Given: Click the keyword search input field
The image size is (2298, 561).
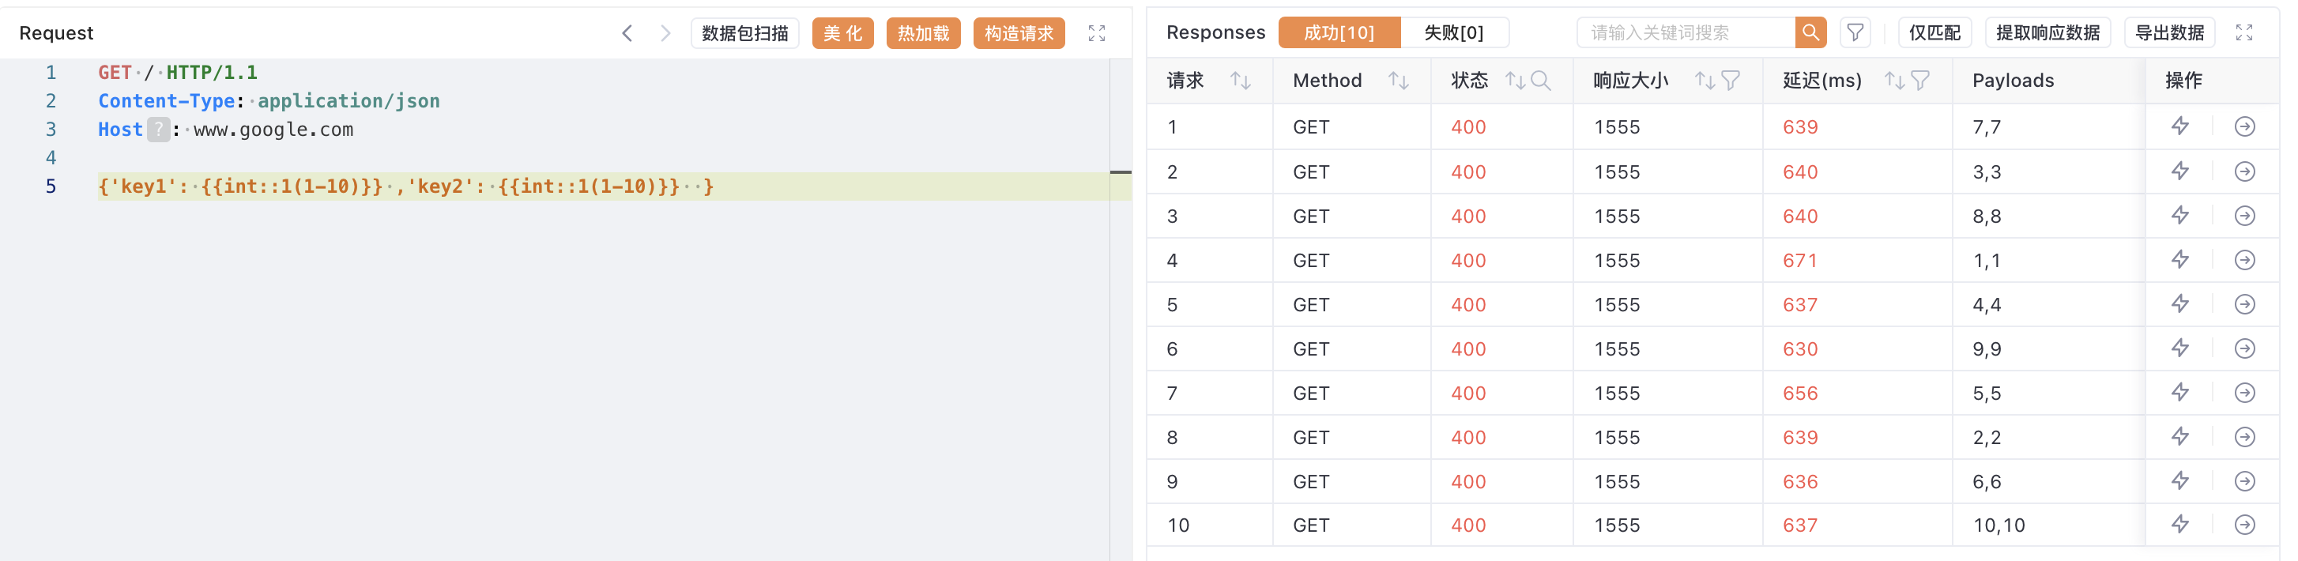Looking at the screenshot, I should point(1684,33).
